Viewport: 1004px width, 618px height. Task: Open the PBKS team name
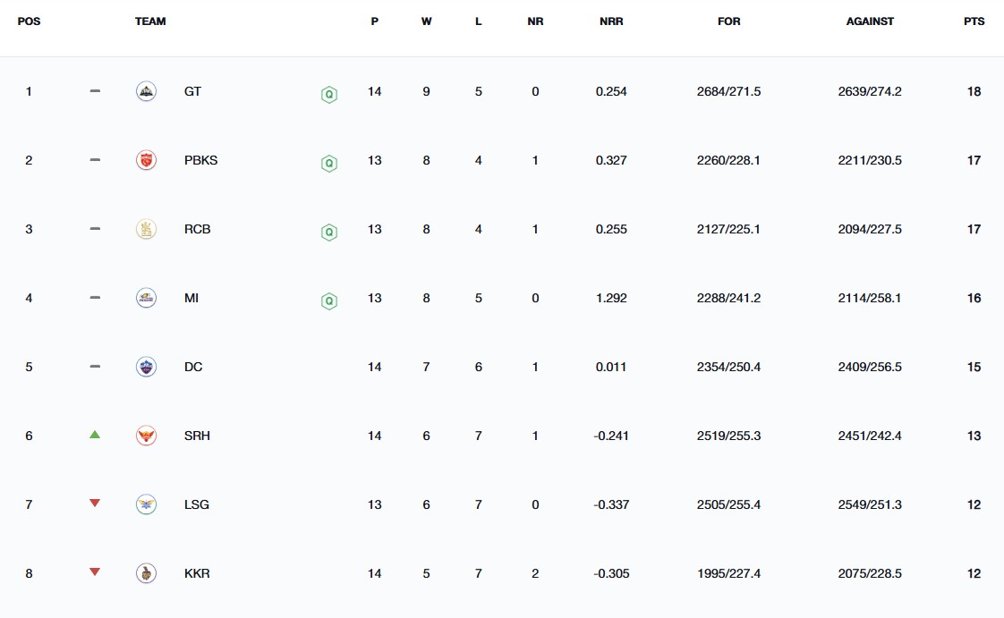coord(201,160)
